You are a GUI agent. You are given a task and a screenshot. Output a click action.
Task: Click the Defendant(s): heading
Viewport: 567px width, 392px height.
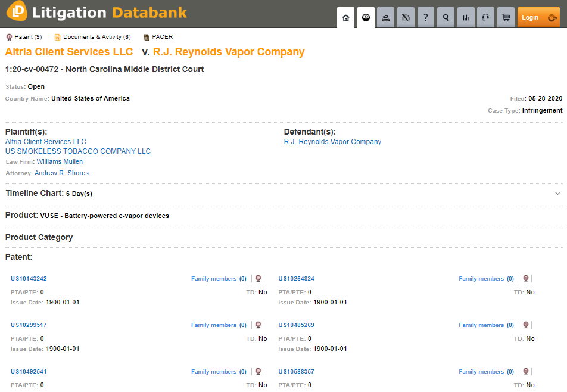click(x=310, y=132)
